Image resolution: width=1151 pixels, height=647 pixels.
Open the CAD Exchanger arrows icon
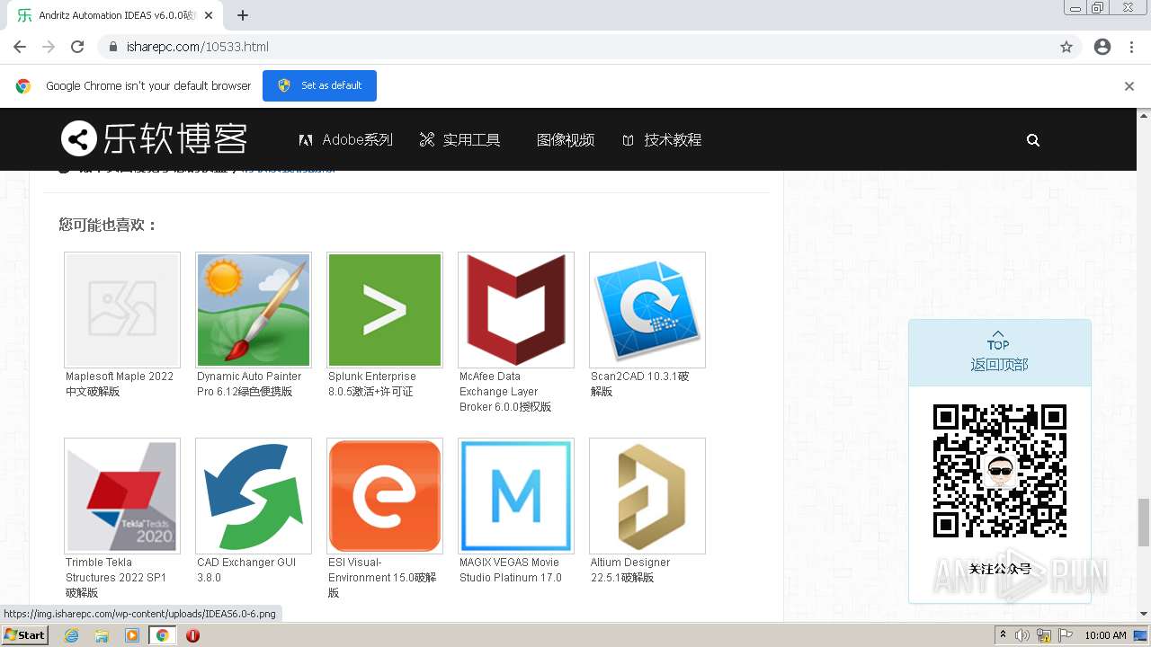point(254,496)
